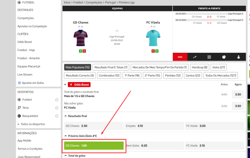Click the basketball icon
Image resolution: width=250 pixels, height=158 pixels.
pos(19,116)
